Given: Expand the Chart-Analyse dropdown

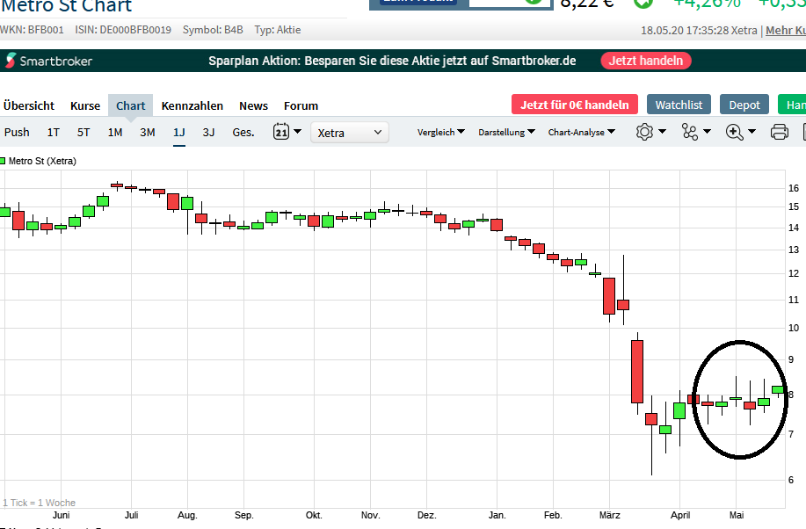Looking at the screenshot, I should (x=581, y=133).
